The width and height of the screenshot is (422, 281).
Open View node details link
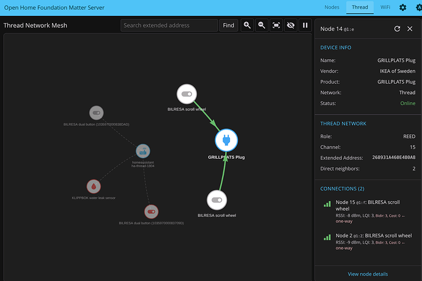click(x=368, y=274)
